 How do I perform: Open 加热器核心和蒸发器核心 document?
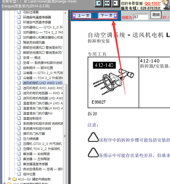(x=43, y=37)
